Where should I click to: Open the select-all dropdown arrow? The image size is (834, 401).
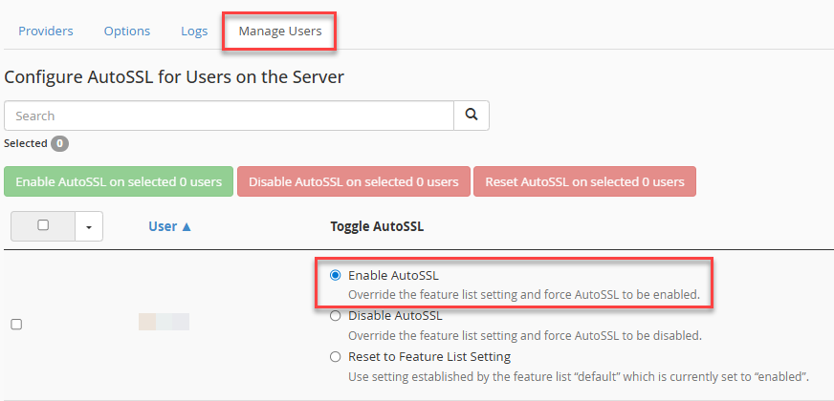coord(89,226)
